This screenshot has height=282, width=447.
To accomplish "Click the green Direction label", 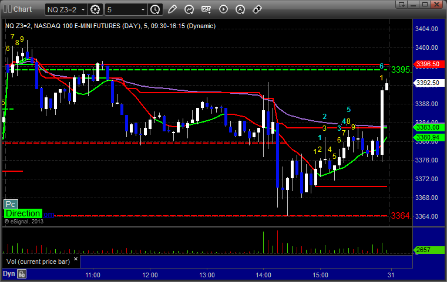I will point(23,213).
